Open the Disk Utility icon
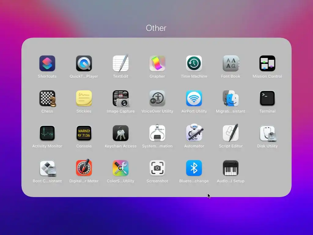Viewport: 313px width, 235px height. point(268,133)
